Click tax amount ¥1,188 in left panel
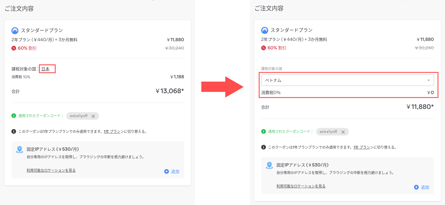This screenshot has width=445, height=205. (177, 77)
